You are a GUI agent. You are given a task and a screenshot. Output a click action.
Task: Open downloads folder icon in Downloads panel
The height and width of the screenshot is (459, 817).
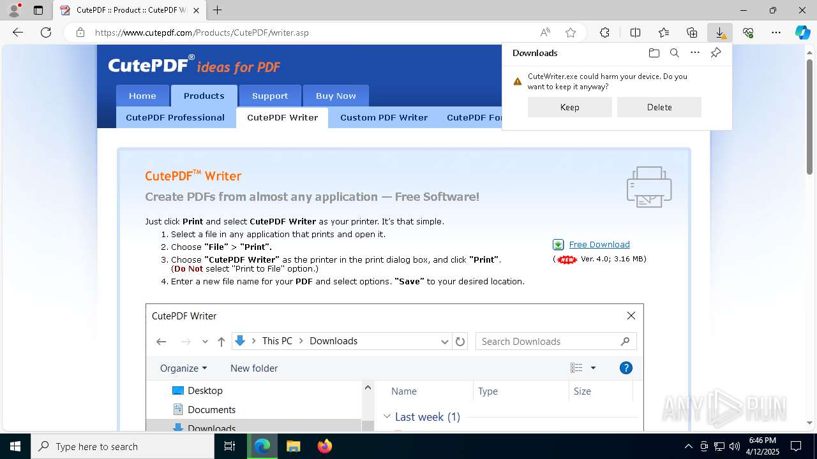[x=654, y=53]
